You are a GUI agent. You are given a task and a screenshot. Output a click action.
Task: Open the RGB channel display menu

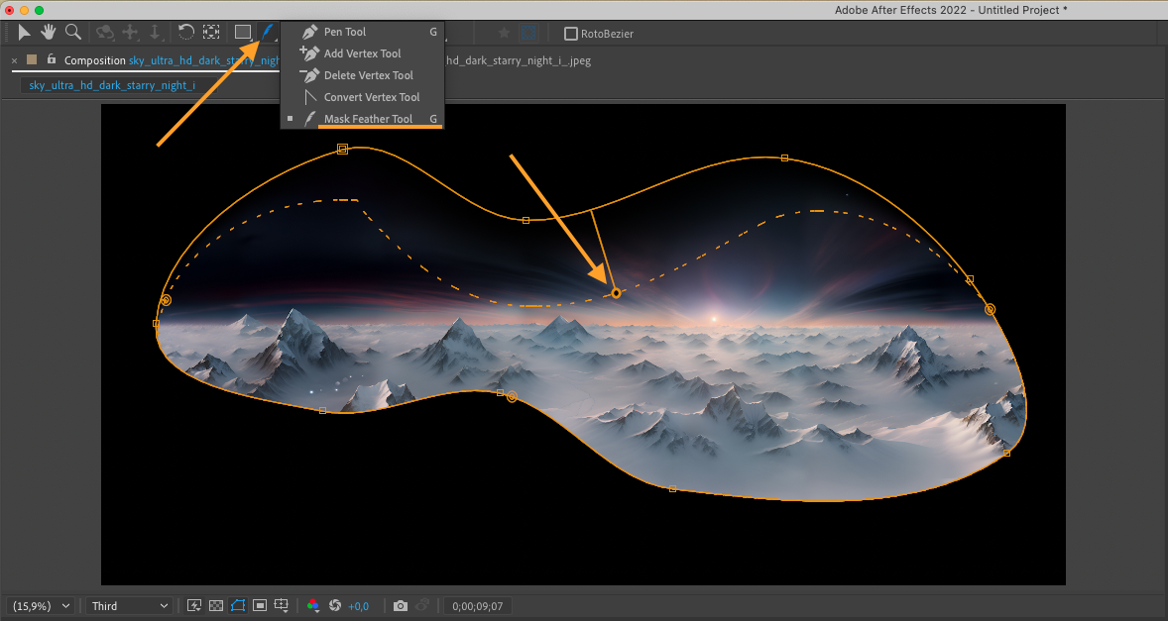(313, 605)
